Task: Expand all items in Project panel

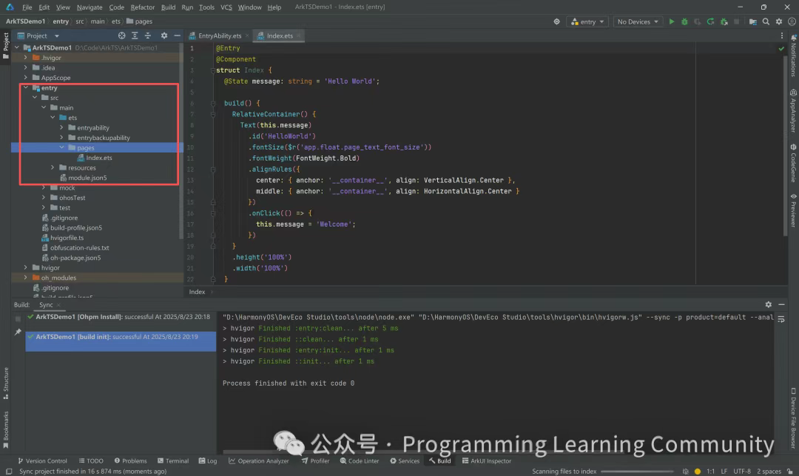Action: tap(135, 36)
